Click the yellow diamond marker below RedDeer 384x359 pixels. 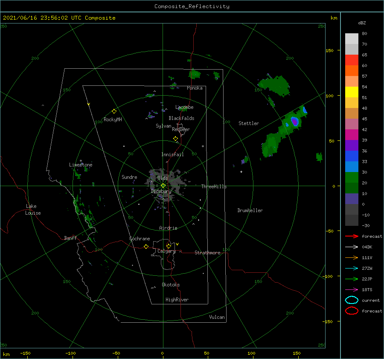click(x=175, y=139)
